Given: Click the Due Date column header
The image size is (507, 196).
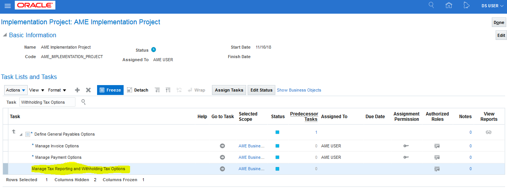Looking at the screenshot, I should tap(375, 117).
